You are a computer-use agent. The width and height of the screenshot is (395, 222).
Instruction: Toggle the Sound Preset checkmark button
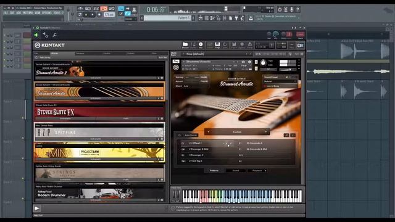click(x=286, y=77)
